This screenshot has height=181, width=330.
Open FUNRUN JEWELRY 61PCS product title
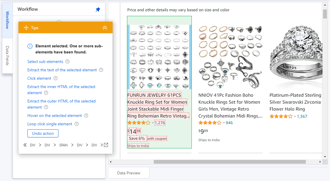pyautogui.click(x=158, y=105)
